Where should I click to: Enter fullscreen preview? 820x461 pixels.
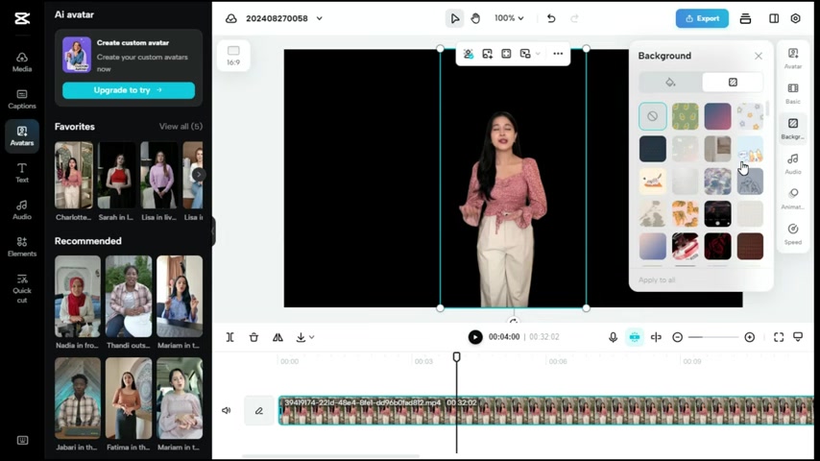click(779, 337)
